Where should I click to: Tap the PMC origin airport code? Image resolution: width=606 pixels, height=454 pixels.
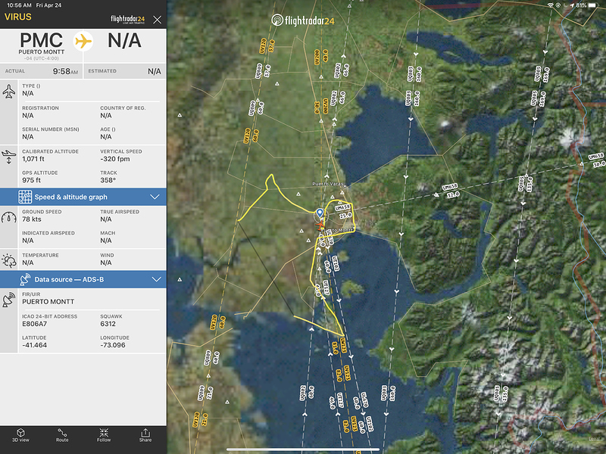41,40
